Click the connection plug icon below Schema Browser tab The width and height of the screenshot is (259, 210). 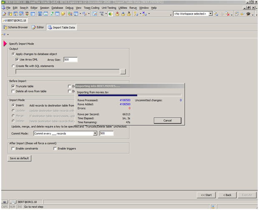[3, 34]
